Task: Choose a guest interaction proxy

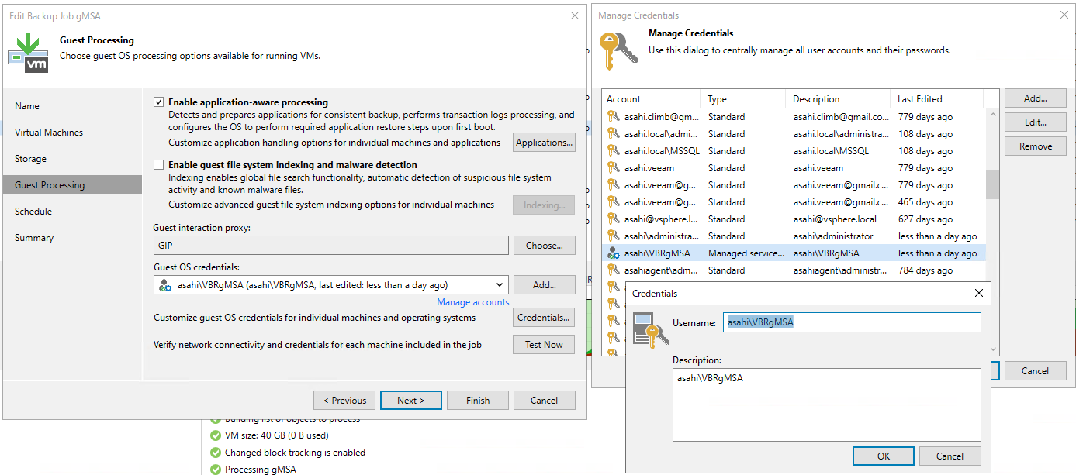Action: click(544, 246)
